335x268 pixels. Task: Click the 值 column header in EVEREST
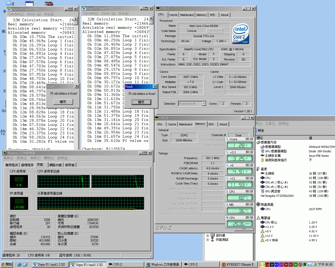coord(321,138)
